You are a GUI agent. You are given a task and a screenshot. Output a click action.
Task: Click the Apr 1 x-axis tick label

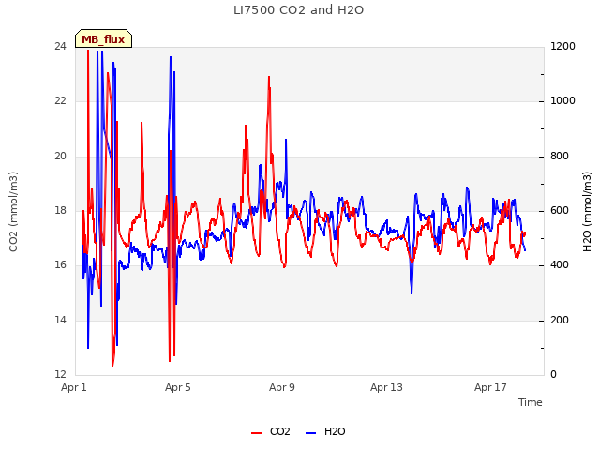[74, 387]
